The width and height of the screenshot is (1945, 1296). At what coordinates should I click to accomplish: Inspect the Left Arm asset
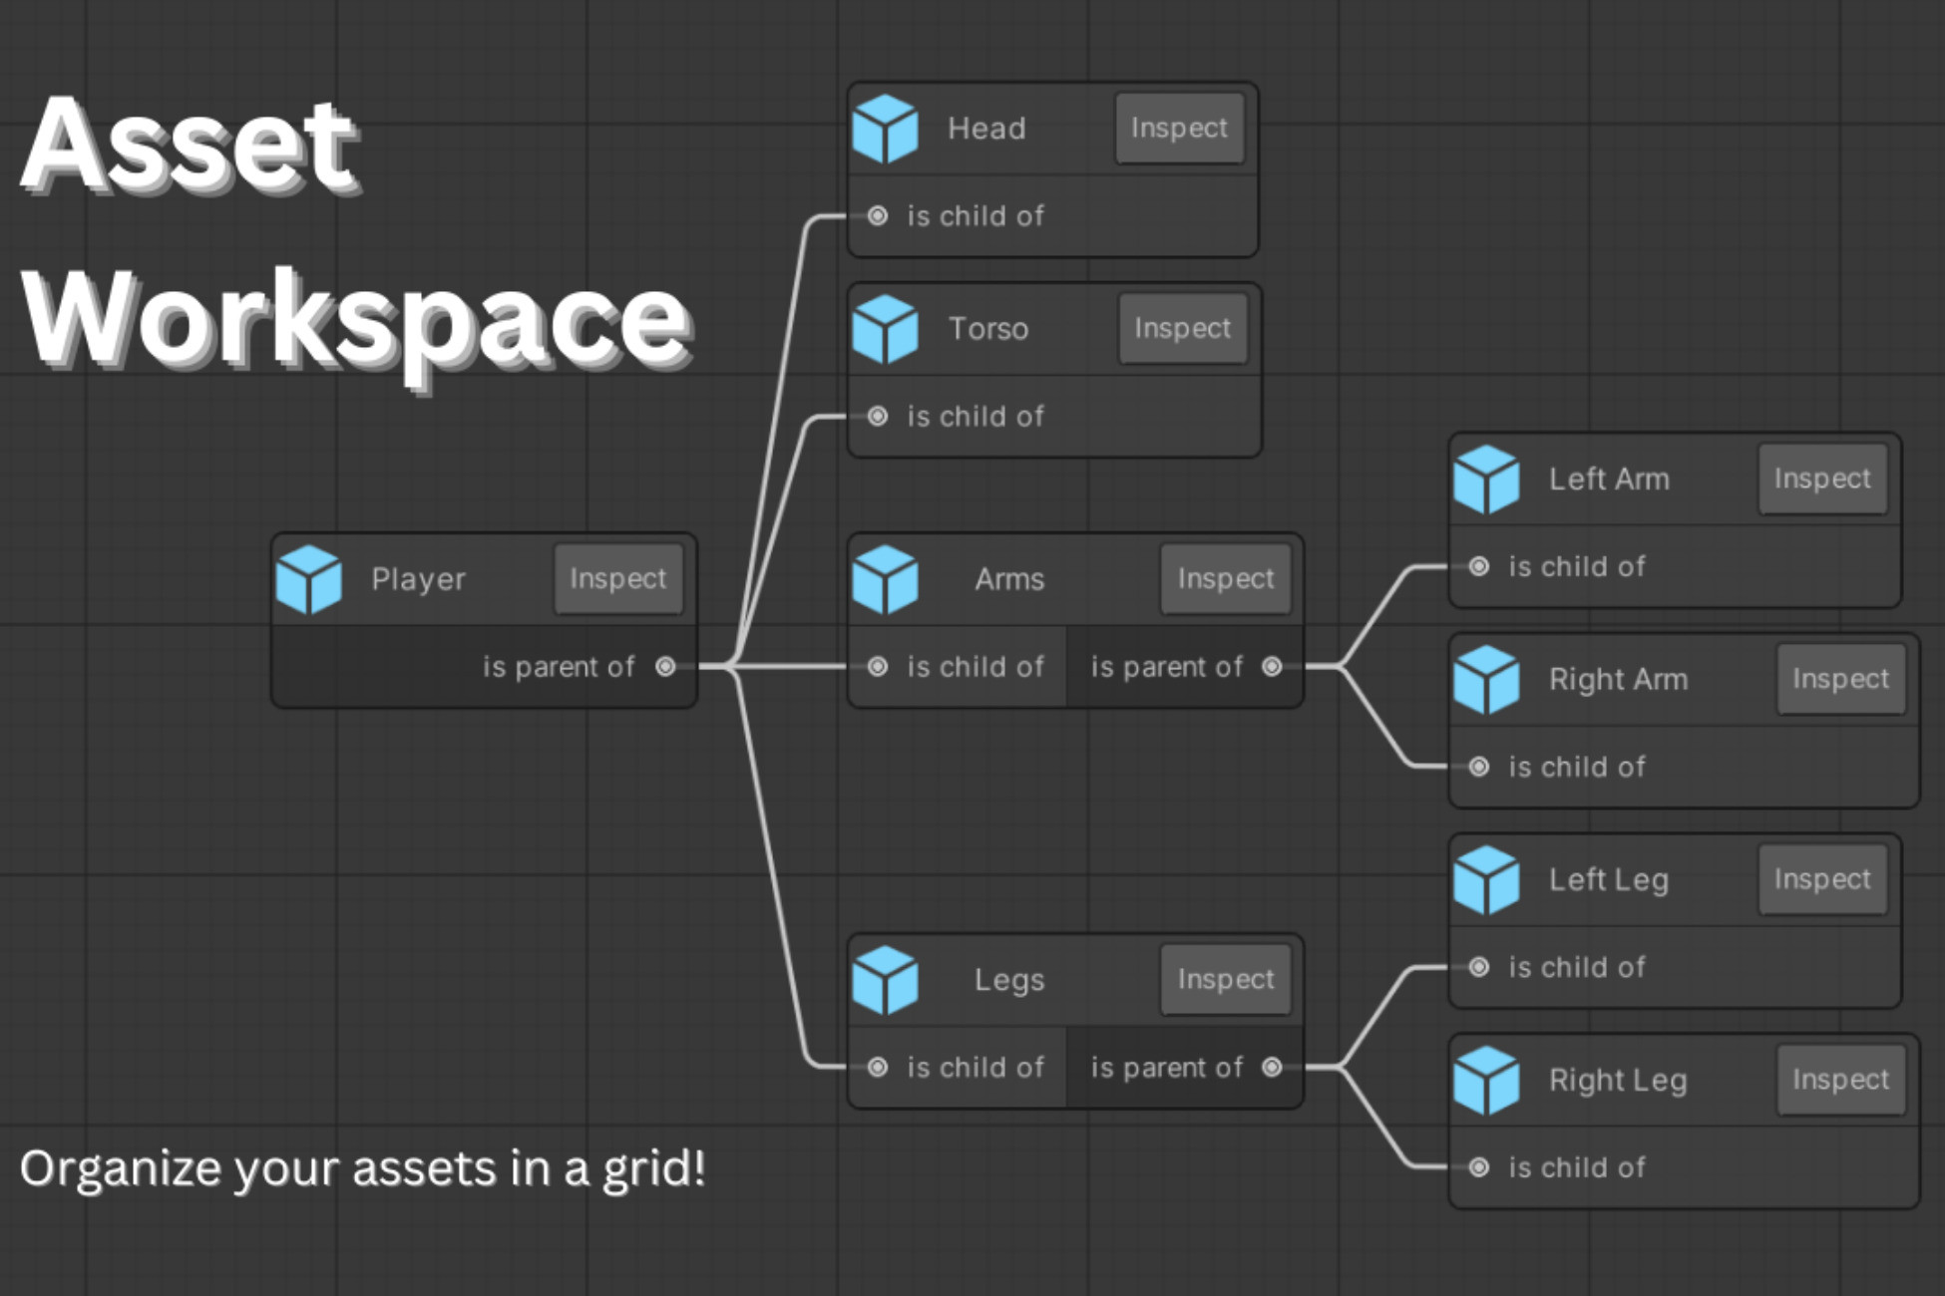(1822, 479)
